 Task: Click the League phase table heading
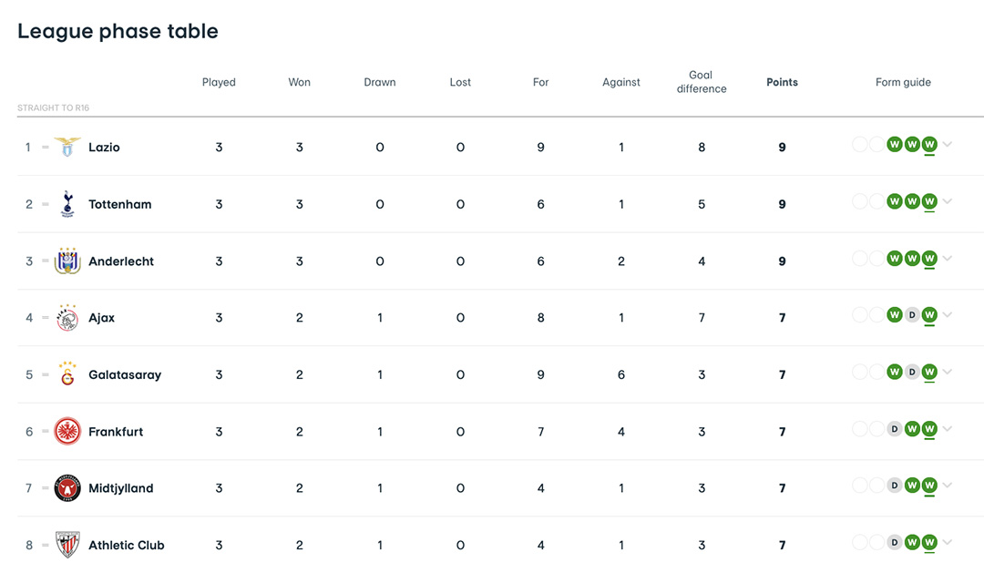(x=118, y=31)
